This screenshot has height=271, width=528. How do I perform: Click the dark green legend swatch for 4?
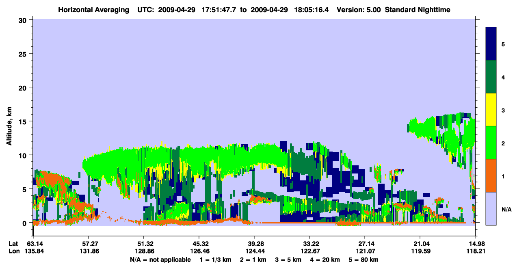pos(491,77)
